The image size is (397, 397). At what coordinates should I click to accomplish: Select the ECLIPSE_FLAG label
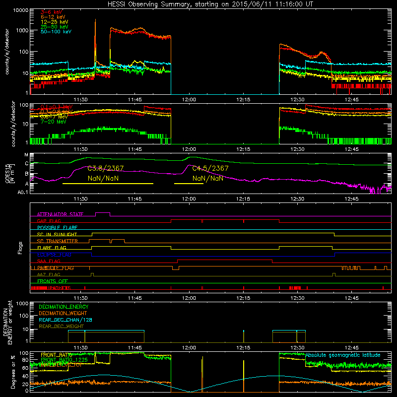tap(54, 255)
